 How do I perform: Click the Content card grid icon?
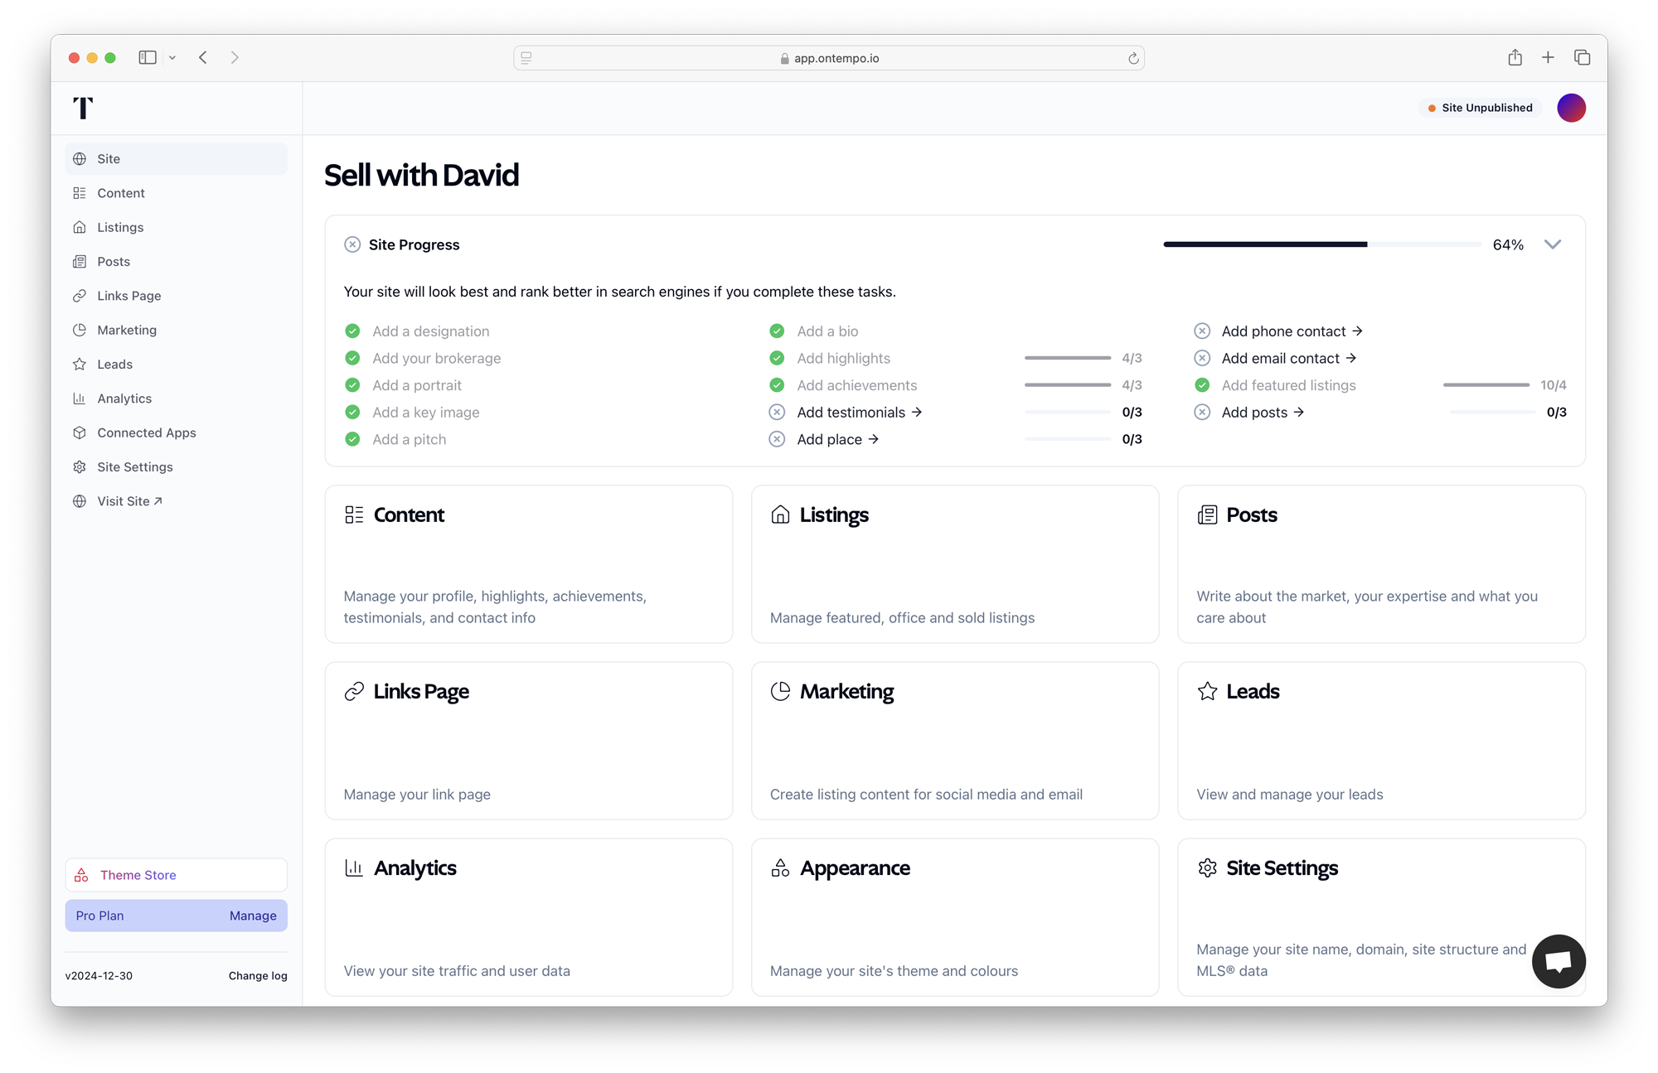coord(354,515)
